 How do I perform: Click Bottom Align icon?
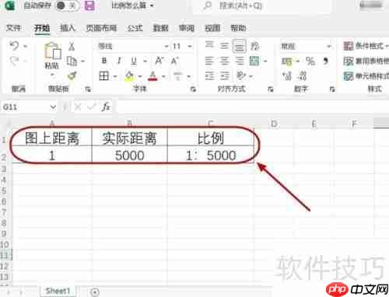pyautogui.click(x=239, y=46)
